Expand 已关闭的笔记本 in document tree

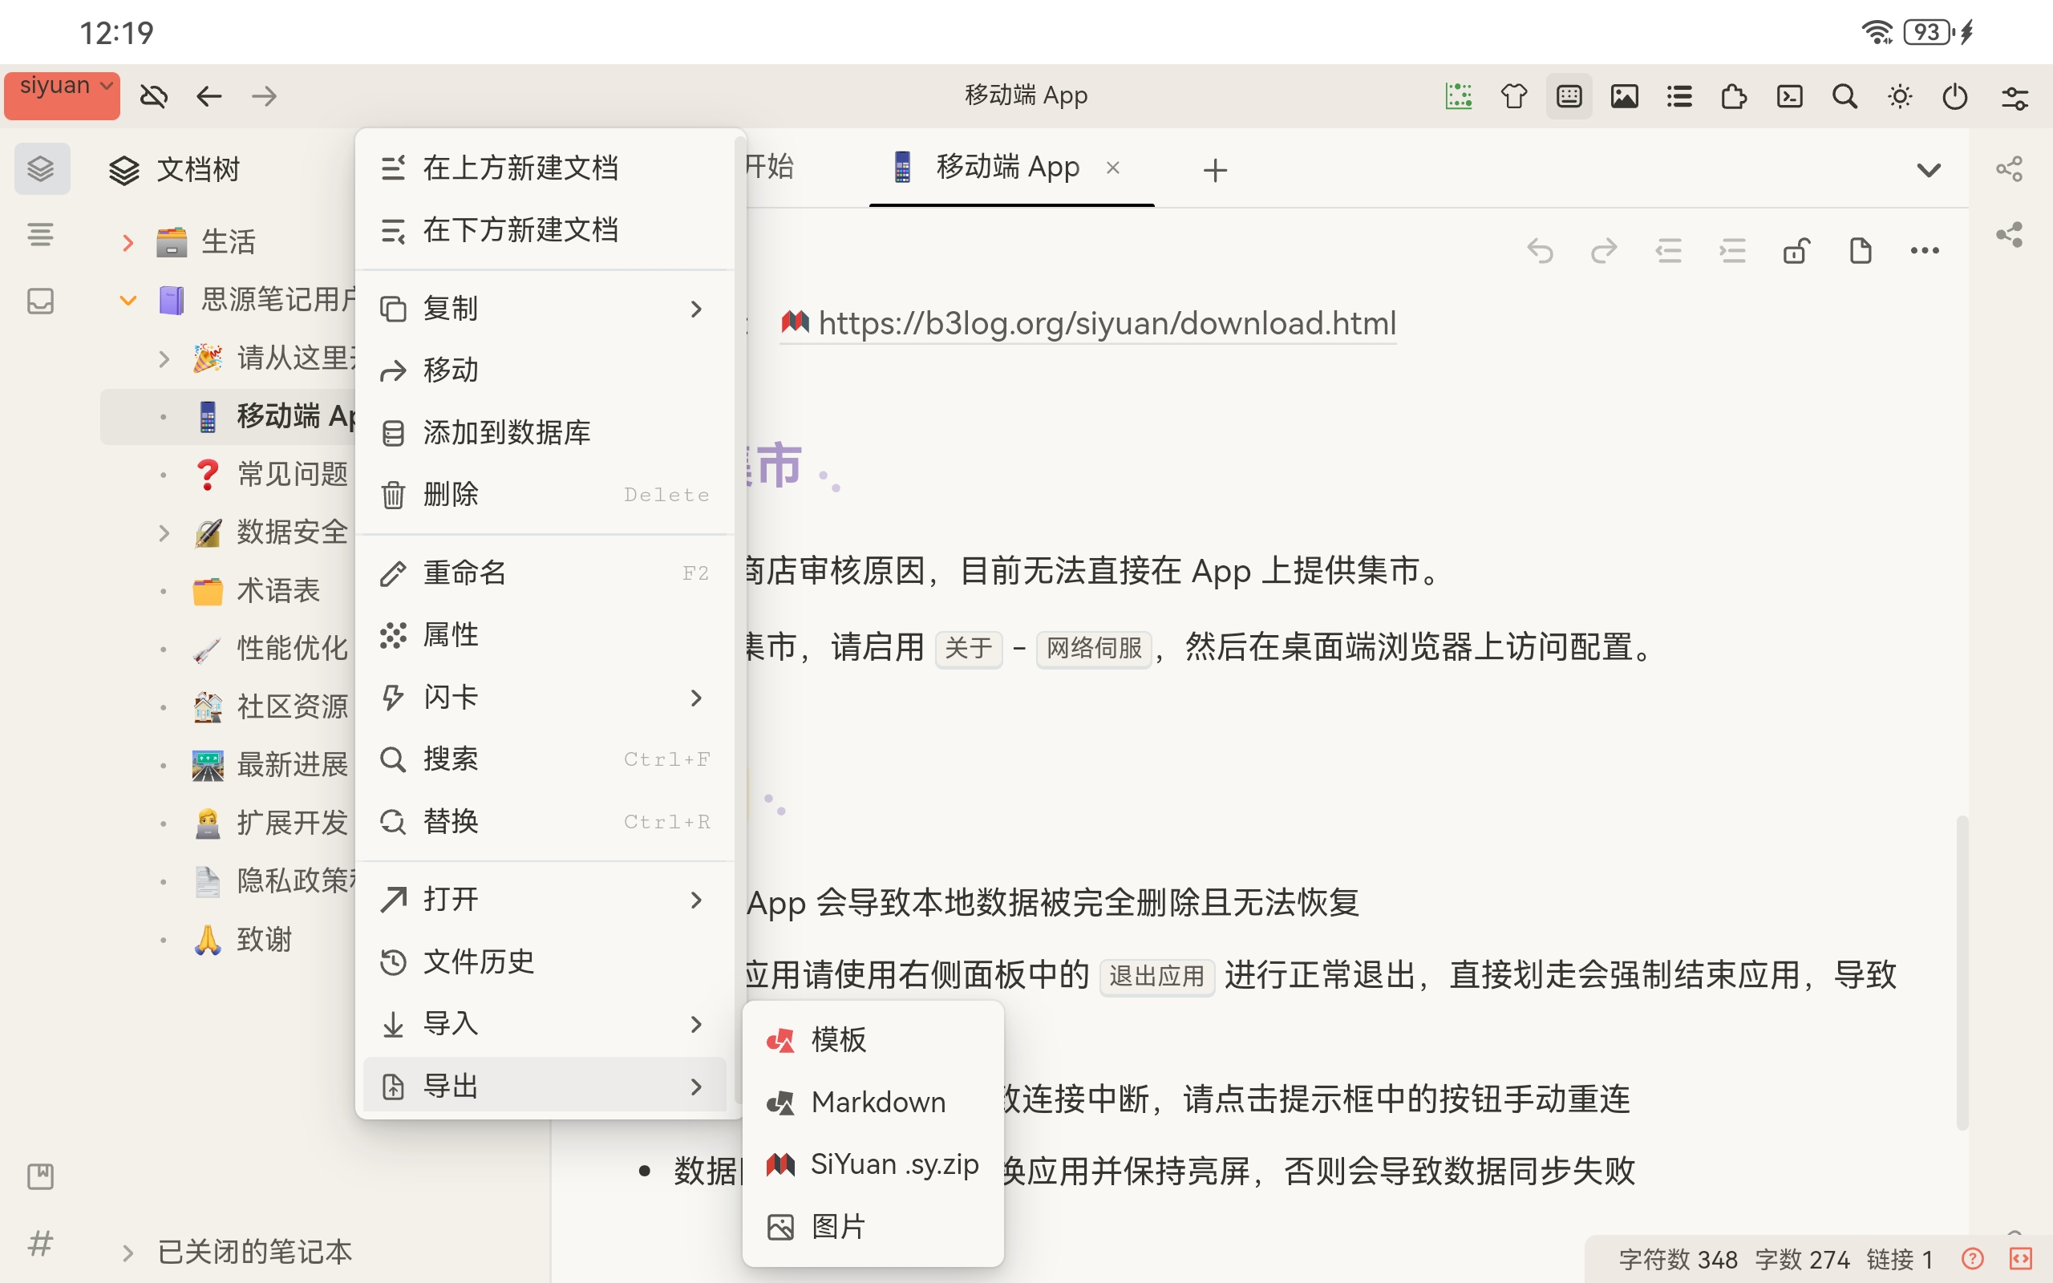pos(128,1252)
